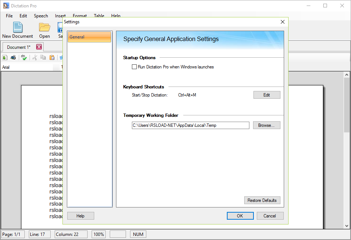The image size is (351, 240).
Task: Click the export document icon with green arrow
Action: [5, 58]
